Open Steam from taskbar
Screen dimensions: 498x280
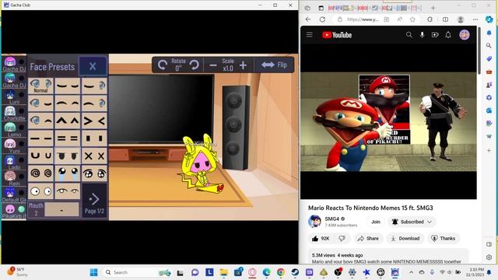click(295, 272)
